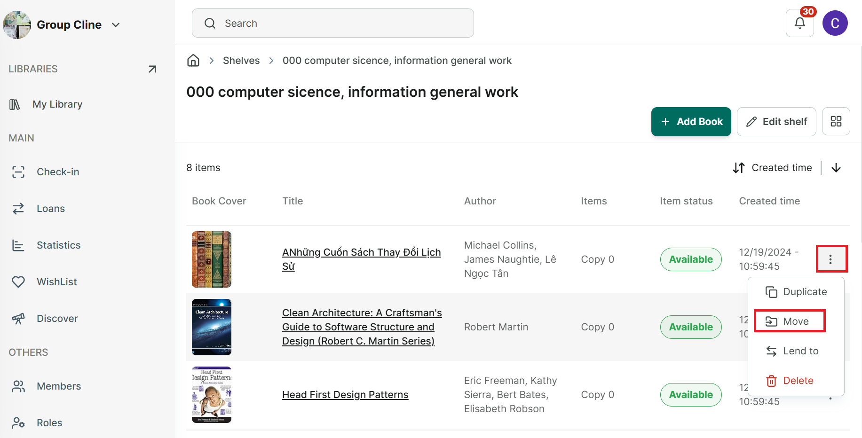
Task: Expand the Group Cline dropdown
Action: pos(116,25)
